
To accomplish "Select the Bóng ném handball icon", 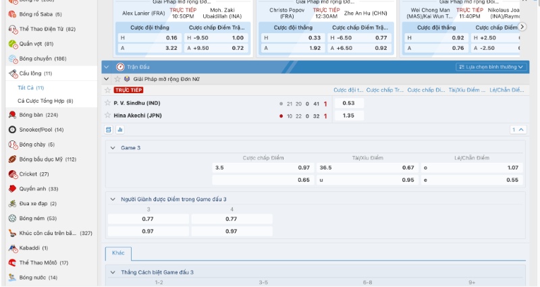I will click(12, 218).
